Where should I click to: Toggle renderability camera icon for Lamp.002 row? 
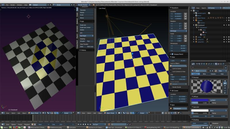click(x=229, y=42)
